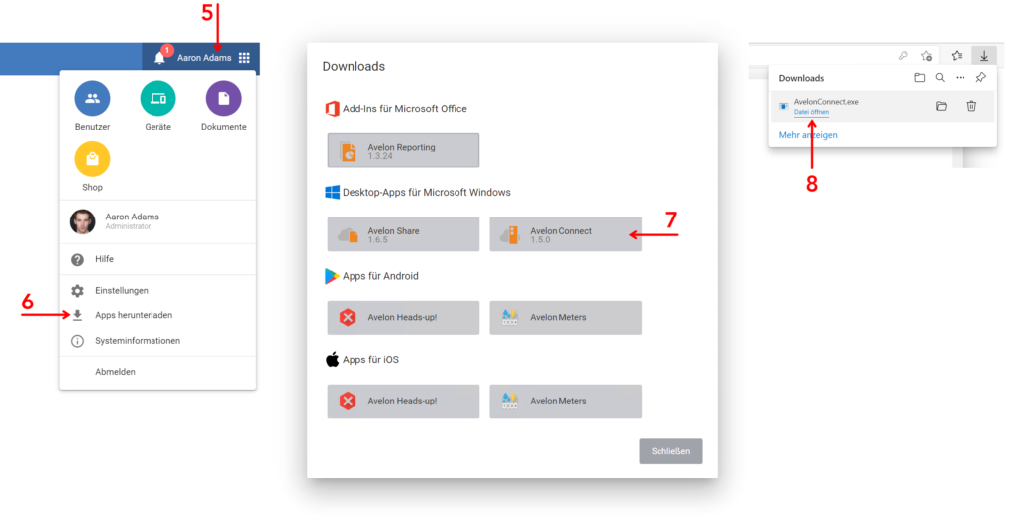Click the browser favorites list icon
This screenshot has width=1014, height=521.
(957, 56)
